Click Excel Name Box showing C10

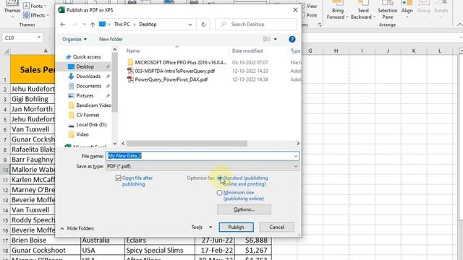click(x=22, y=38)
